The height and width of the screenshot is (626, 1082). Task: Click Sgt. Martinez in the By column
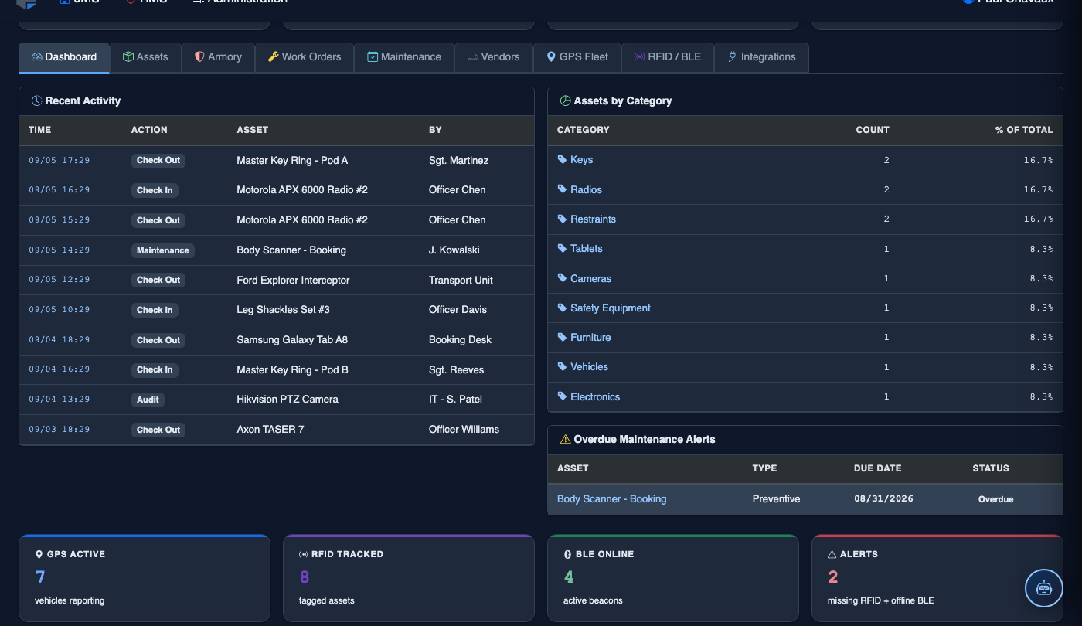pos(458,161)
